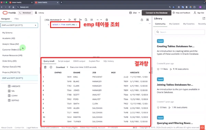The image size is (206, 130).
Task: Open the Script output tab
Action: (64, 61)
